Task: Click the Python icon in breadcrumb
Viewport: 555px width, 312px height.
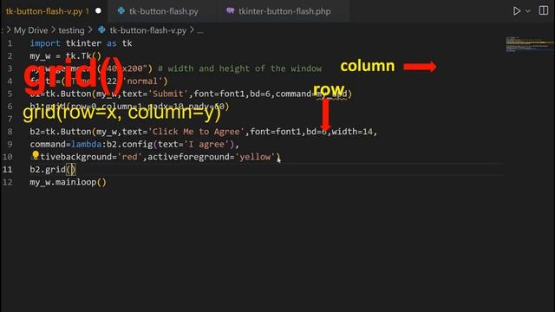Action: tap(102, 30)
